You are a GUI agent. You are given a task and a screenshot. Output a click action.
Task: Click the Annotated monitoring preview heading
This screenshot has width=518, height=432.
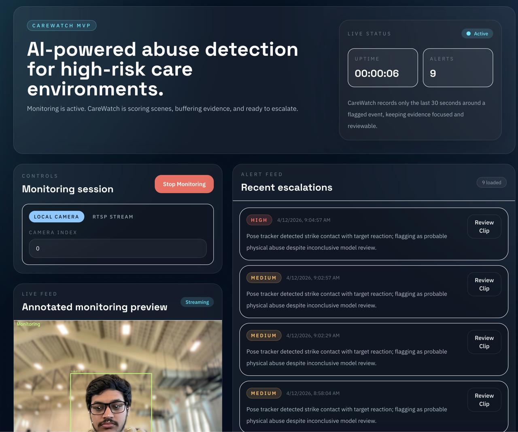[x=94, y=307]
